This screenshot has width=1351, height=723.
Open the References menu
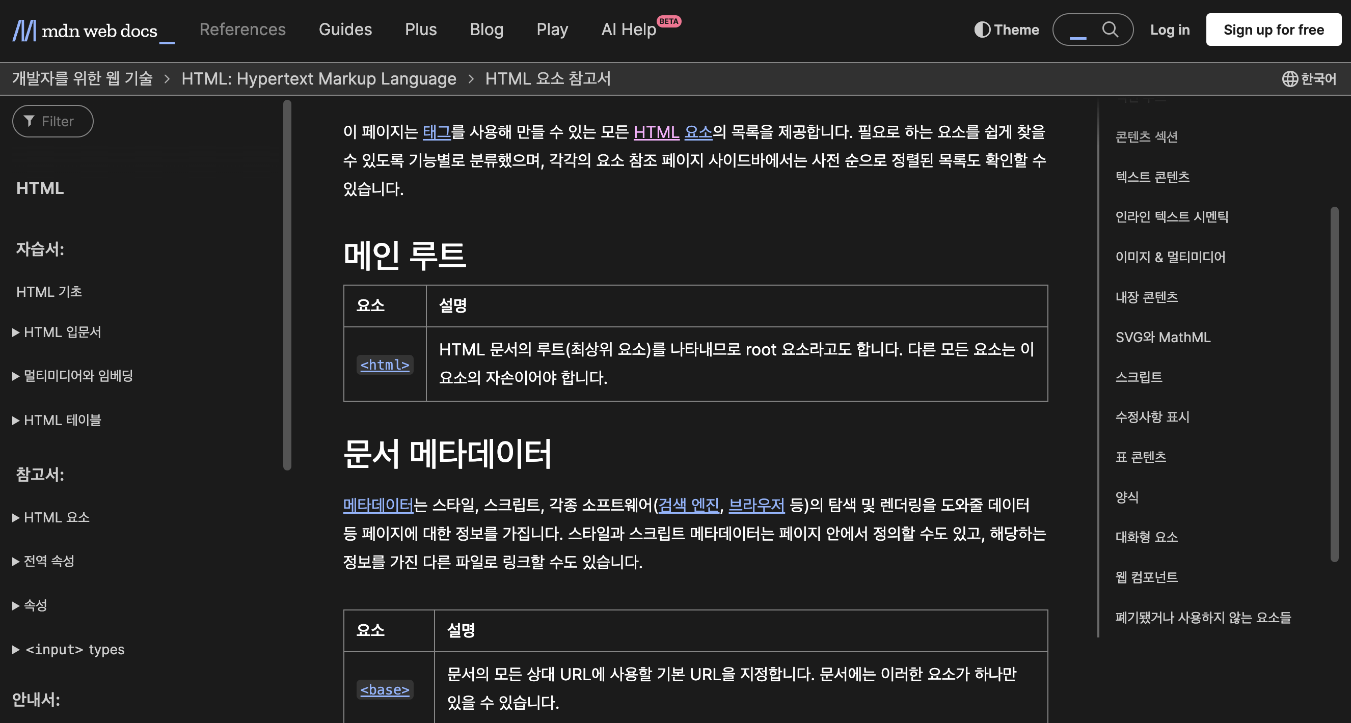coord(242,30)
